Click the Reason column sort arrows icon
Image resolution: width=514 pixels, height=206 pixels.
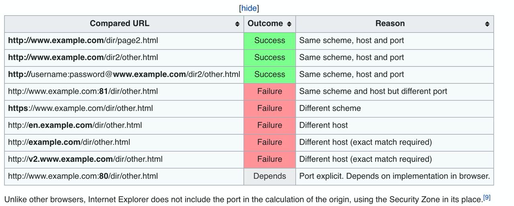[487, 24]
